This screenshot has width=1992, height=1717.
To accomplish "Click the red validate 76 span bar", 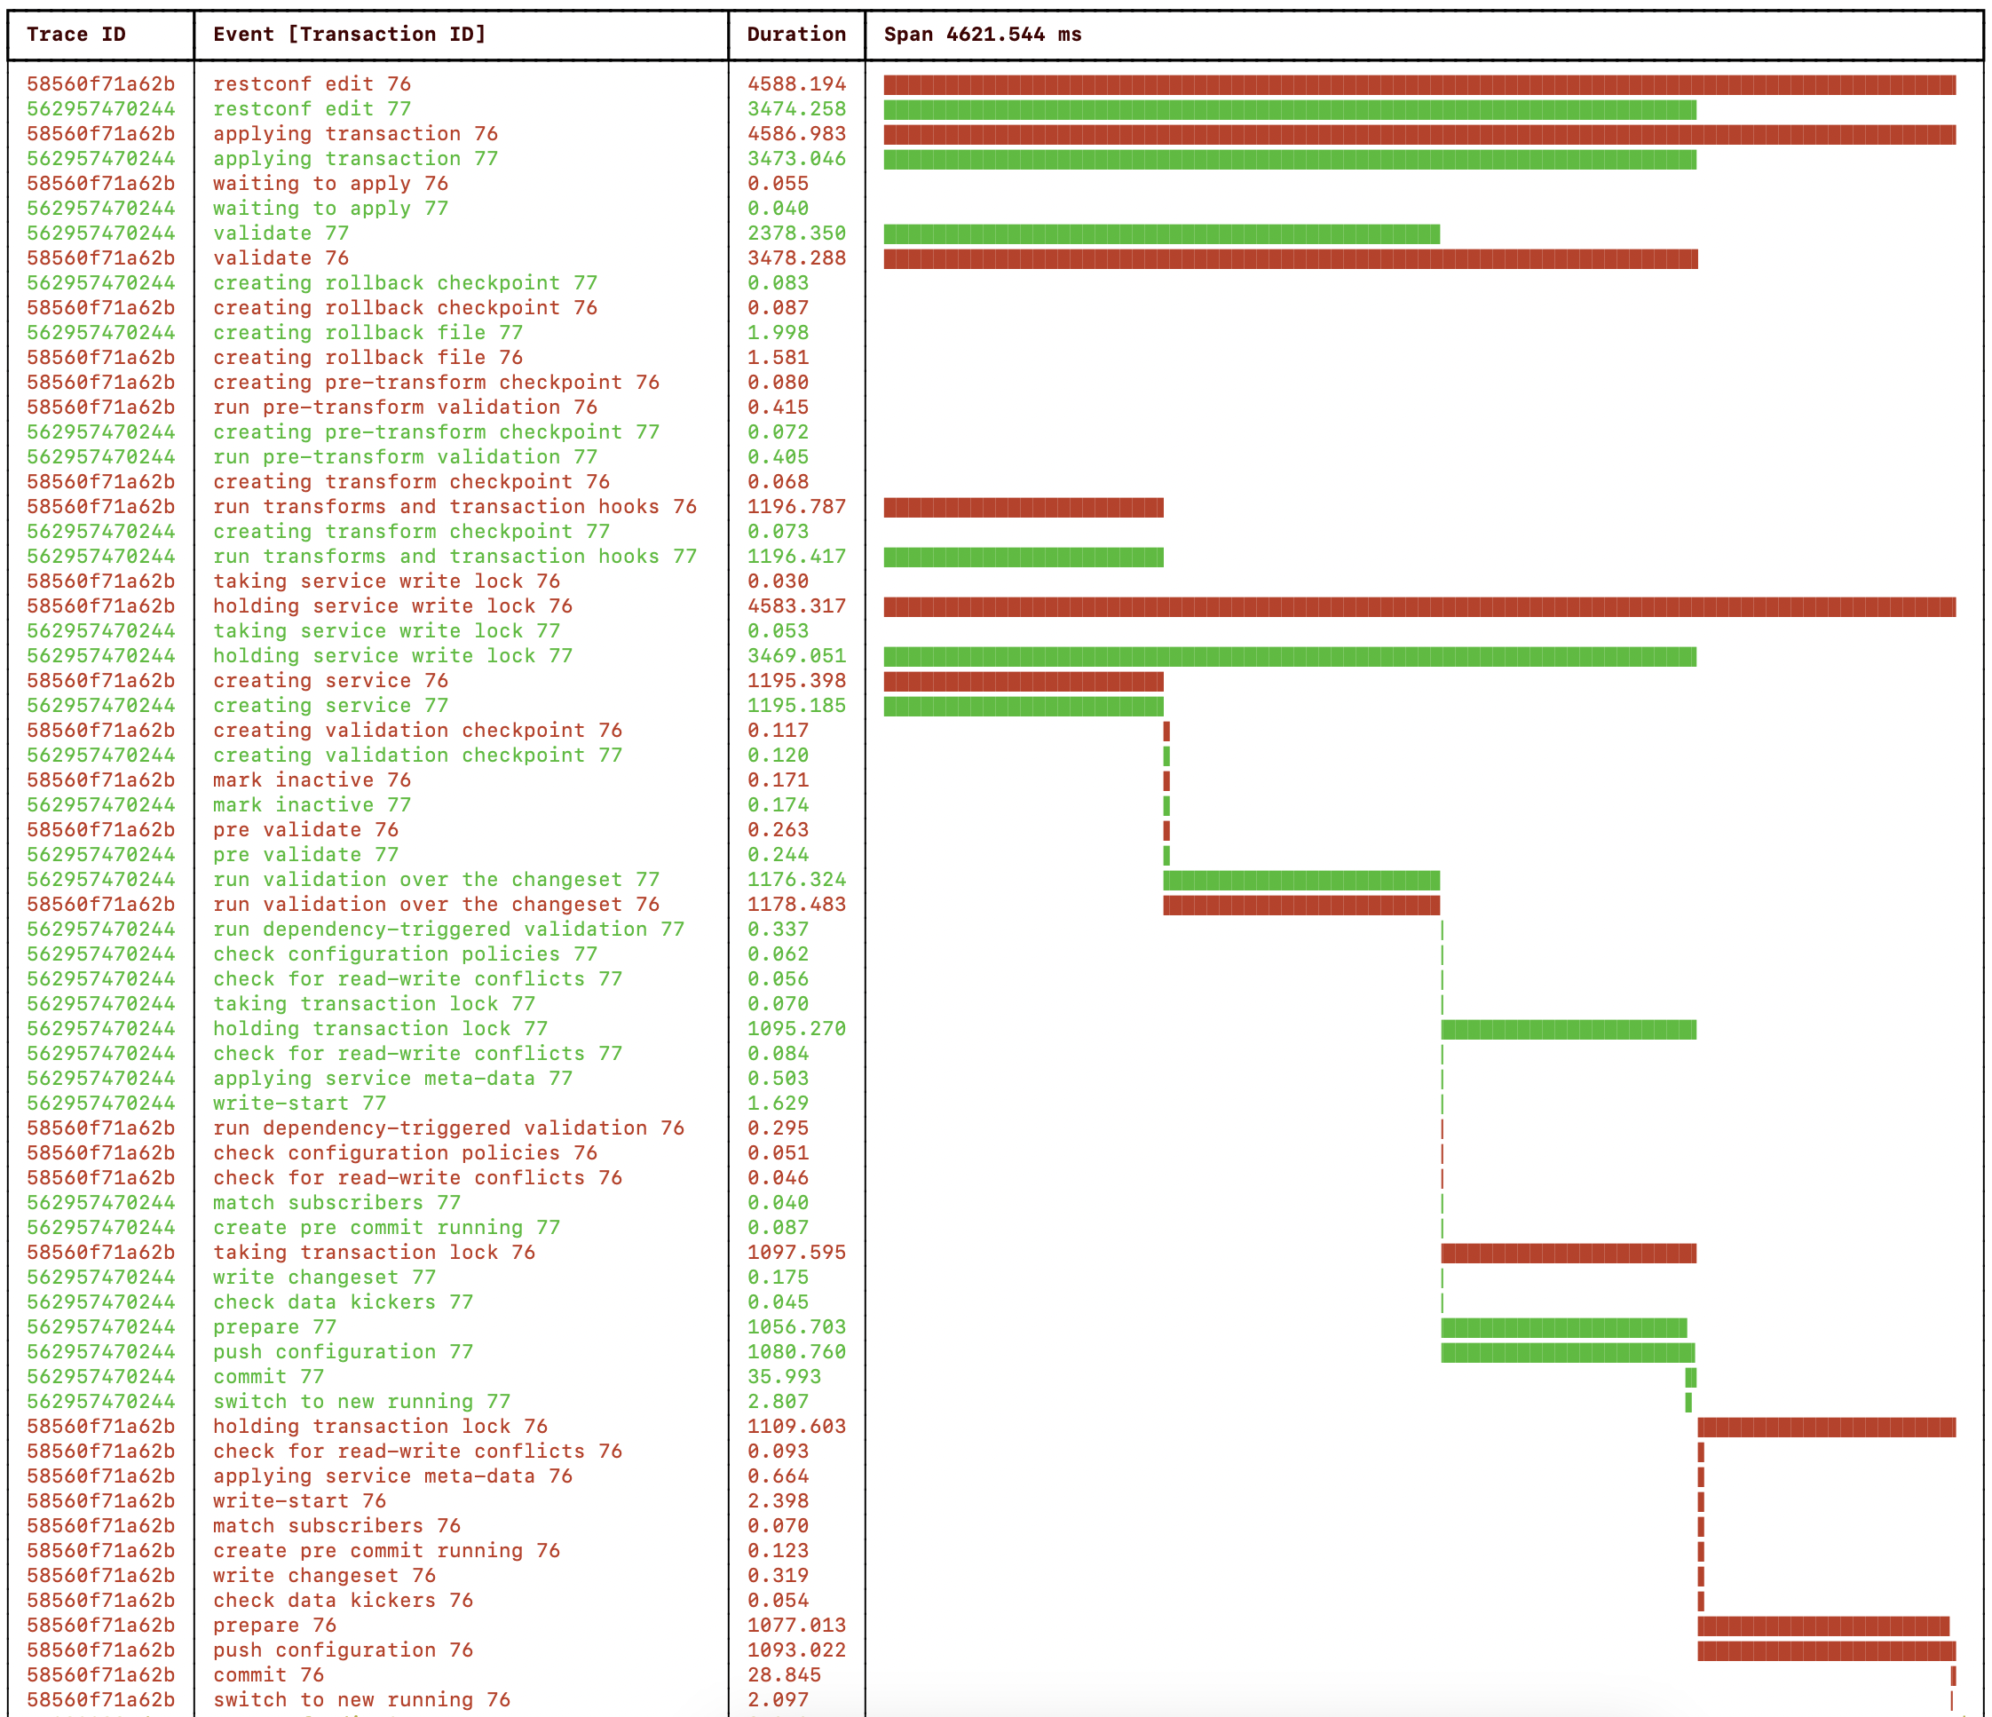I will (1289, 258).
